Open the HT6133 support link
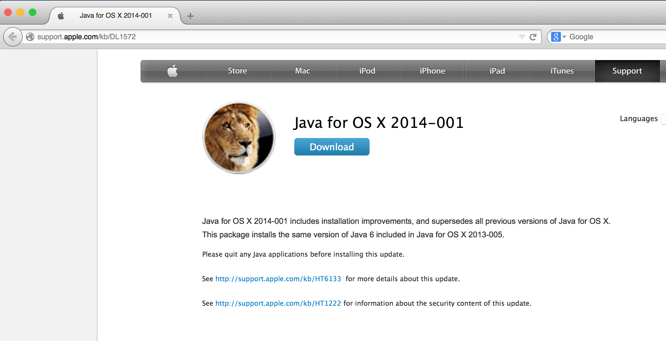The image size is (666, 341). (x=278, y=279)
